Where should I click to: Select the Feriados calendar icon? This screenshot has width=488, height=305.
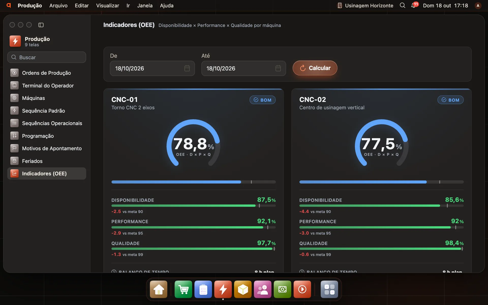14,161
